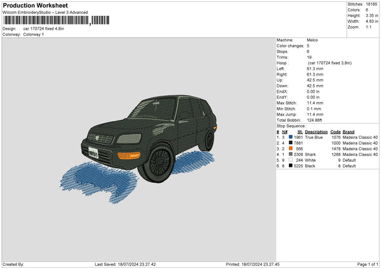The height and width of the screenshot is (269, 381).
Task: Click the stitch count 566 in row 3
Action: click(299, 149)
